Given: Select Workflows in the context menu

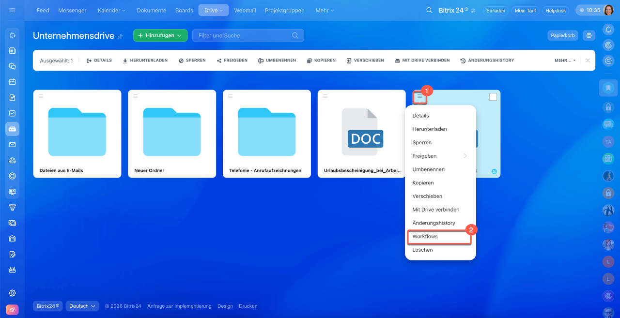Looking at the screenshot, I should (x=425, y=237).
